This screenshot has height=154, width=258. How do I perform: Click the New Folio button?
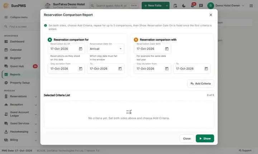pyautogui.click(x=153, y=6)
